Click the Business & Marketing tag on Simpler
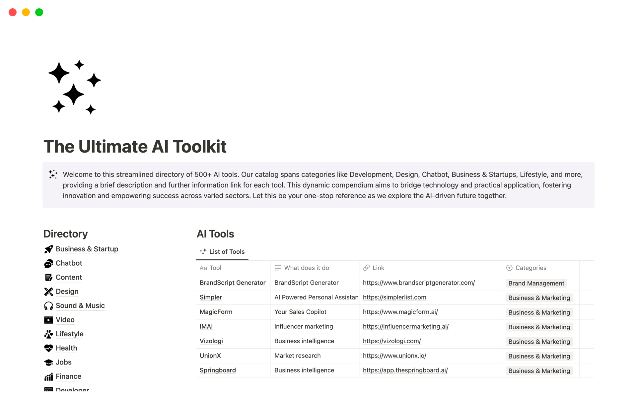 pos(539,298)
